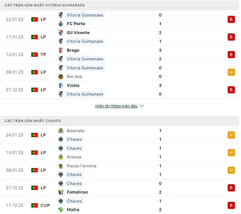241x214 pixels.
Task: Click the Rio Ave team logo
Action: tap(61, 76)
